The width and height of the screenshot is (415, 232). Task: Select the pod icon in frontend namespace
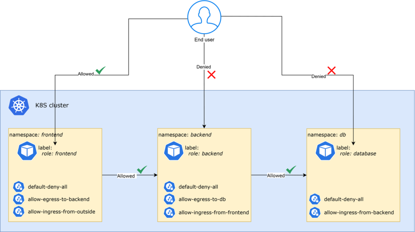(27, 151)
